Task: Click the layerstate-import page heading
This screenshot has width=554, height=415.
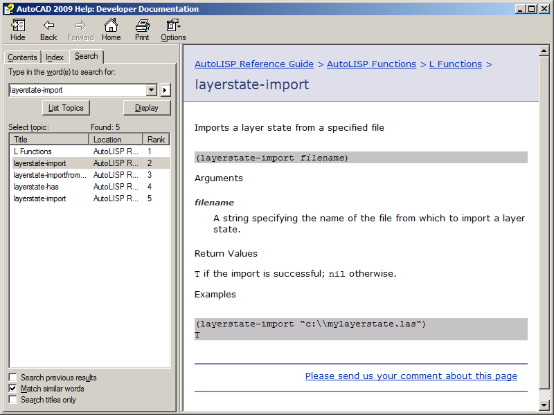Action: [x=252, y=84]
